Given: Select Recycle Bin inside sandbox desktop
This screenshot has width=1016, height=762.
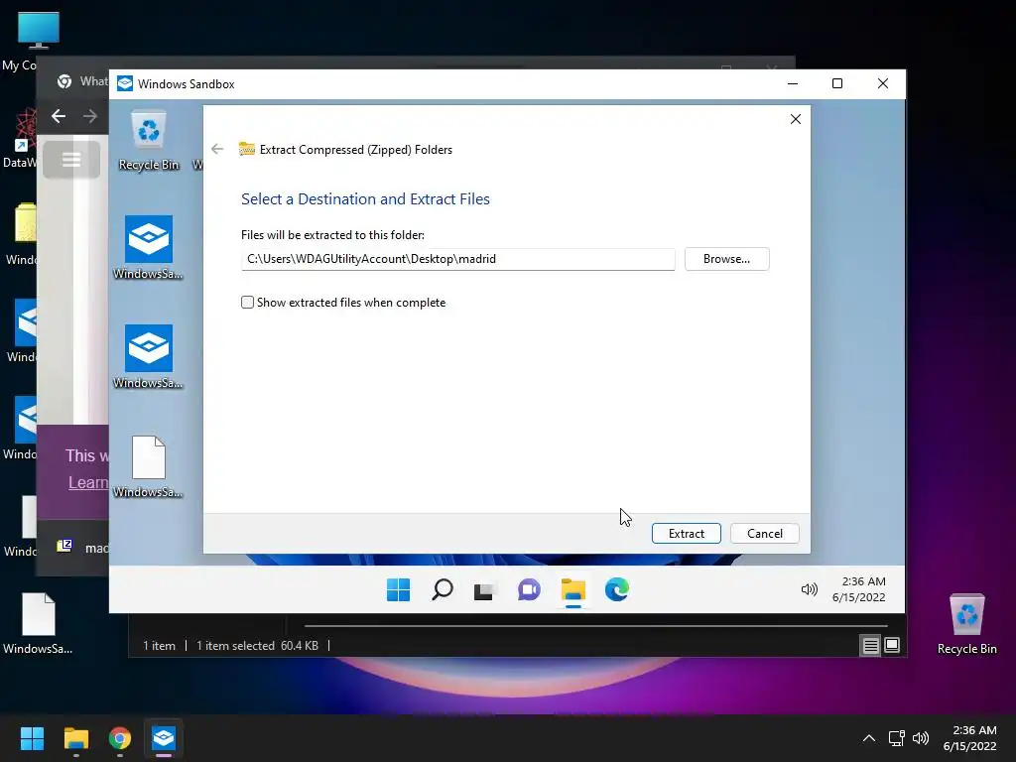Looking at the screenshot, I should pyautogui.click(x=149, y=141).
